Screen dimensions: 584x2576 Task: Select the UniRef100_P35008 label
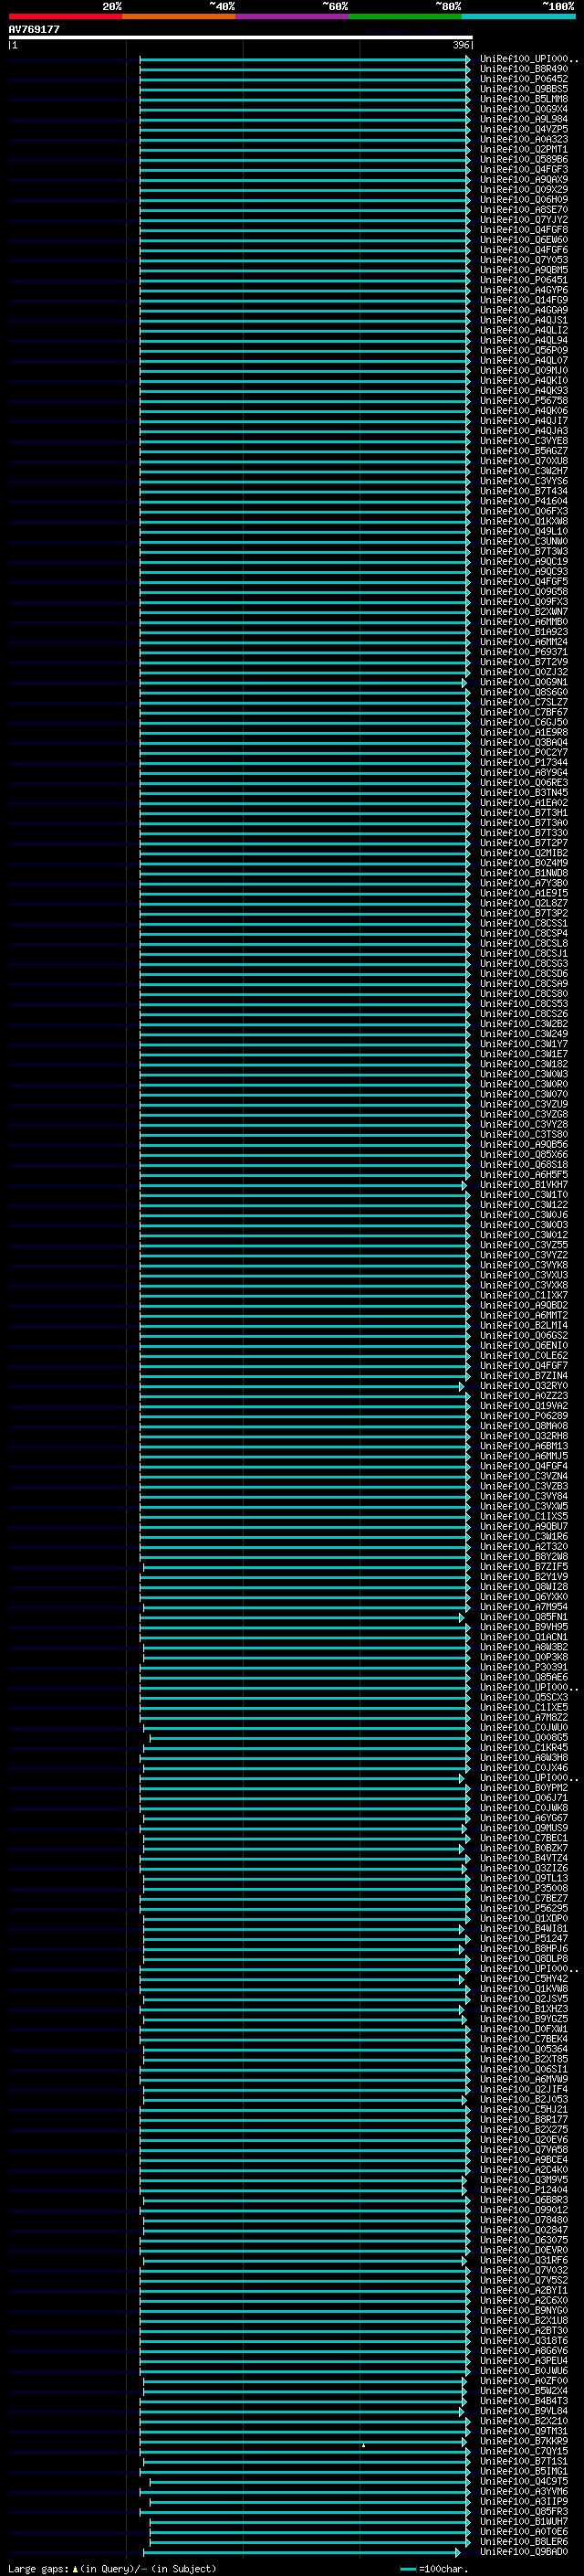[x=524, y=1888]
